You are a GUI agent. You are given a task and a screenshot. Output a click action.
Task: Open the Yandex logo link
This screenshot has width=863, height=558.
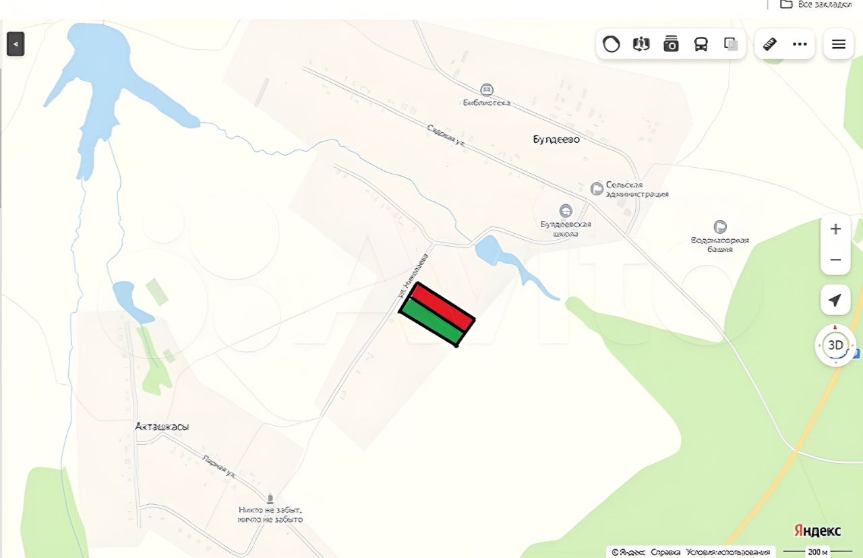(x=817, y=531)
